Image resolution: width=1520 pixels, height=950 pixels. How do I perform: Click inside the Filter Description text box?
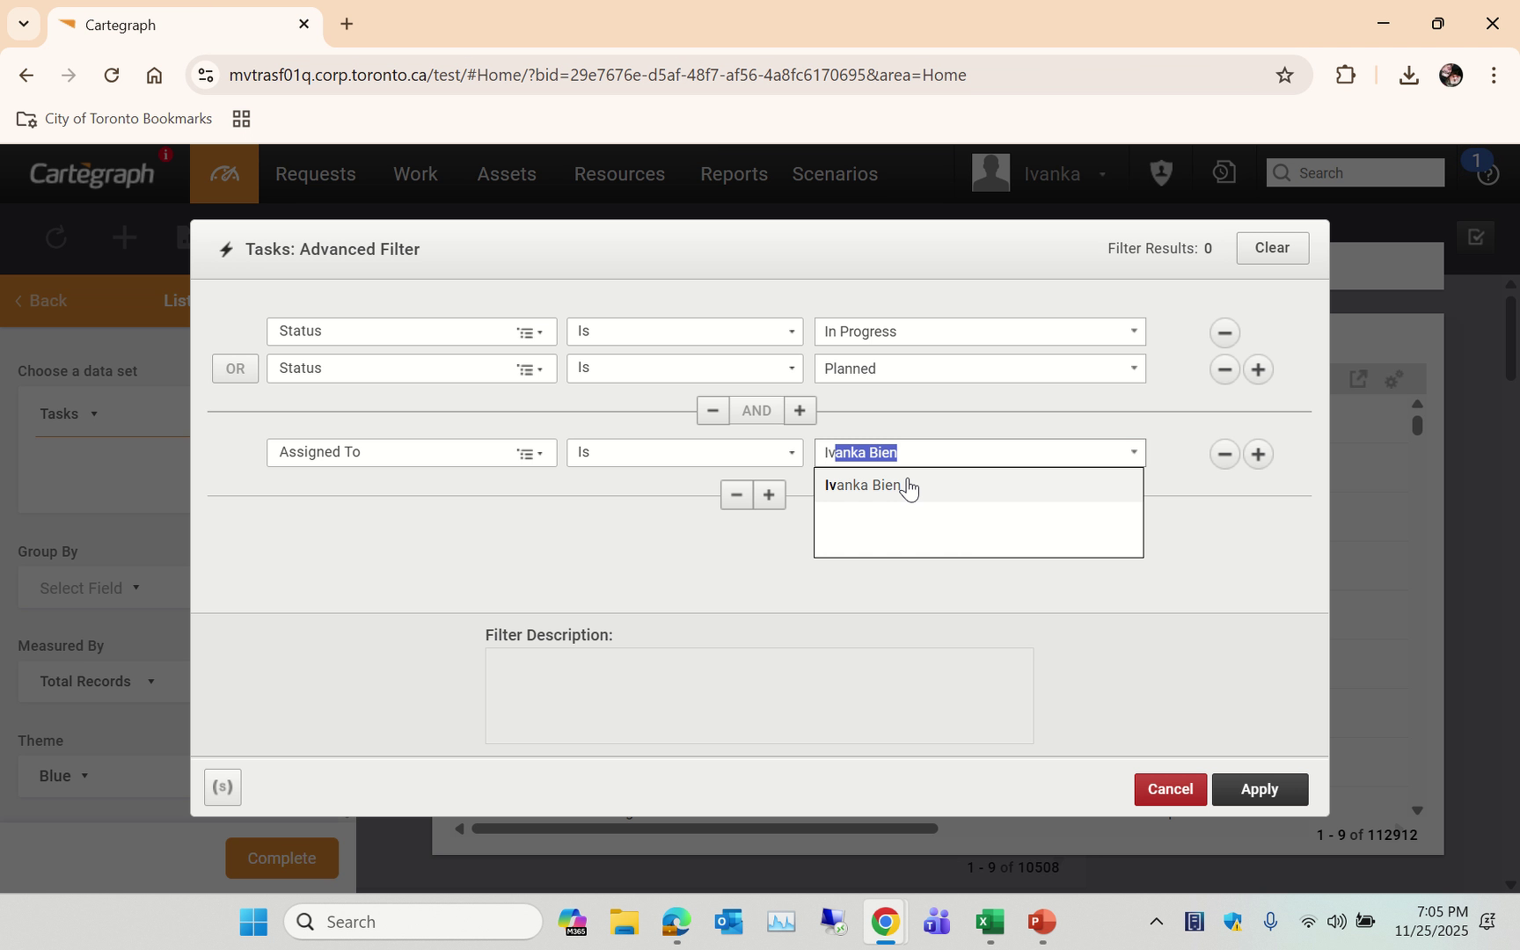click(x=758, y=695)
